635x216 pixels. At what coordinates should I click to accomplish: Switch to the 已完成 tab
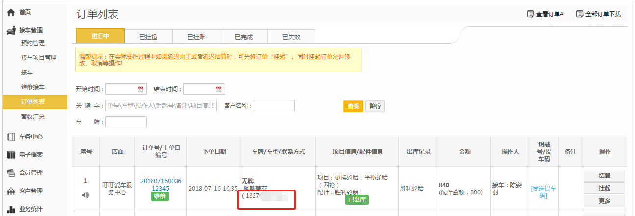[x=243, y=37]
